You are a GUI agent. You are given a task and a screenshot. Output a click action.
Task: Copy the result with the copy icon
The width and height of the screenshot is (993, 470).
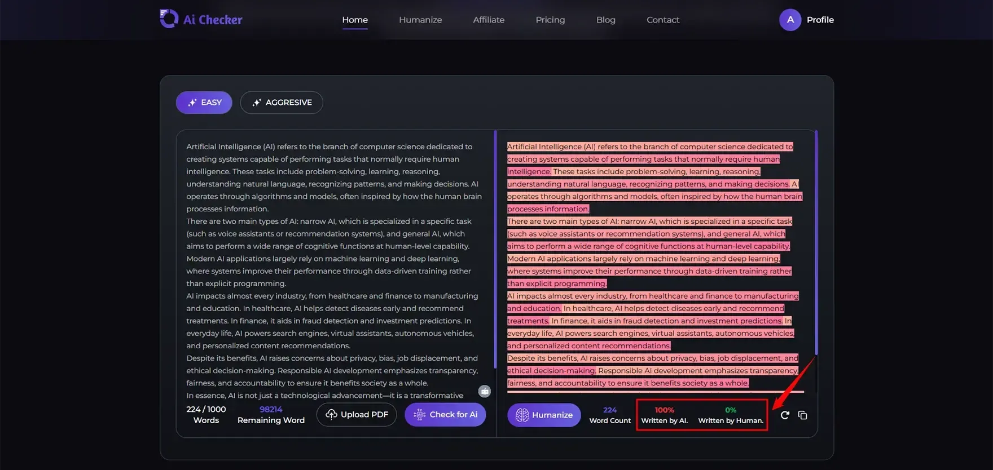[x=803, y=415]
